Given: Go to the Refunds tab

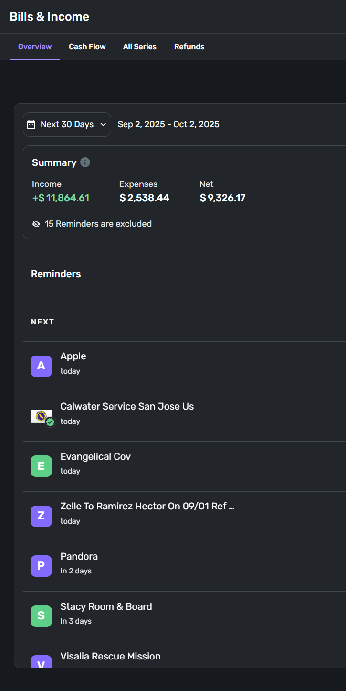Looking at the screenshot, I should point(189,47).
